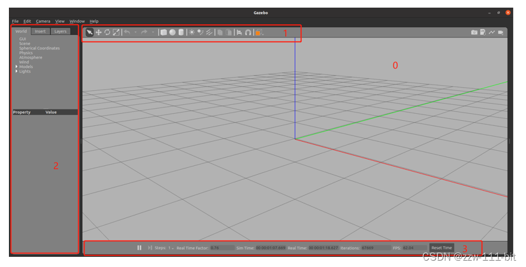
Task: Open the View menu
Action: [60, 21]
